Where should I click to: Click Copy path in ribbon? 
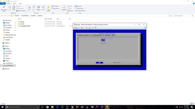tap(20, 8)
